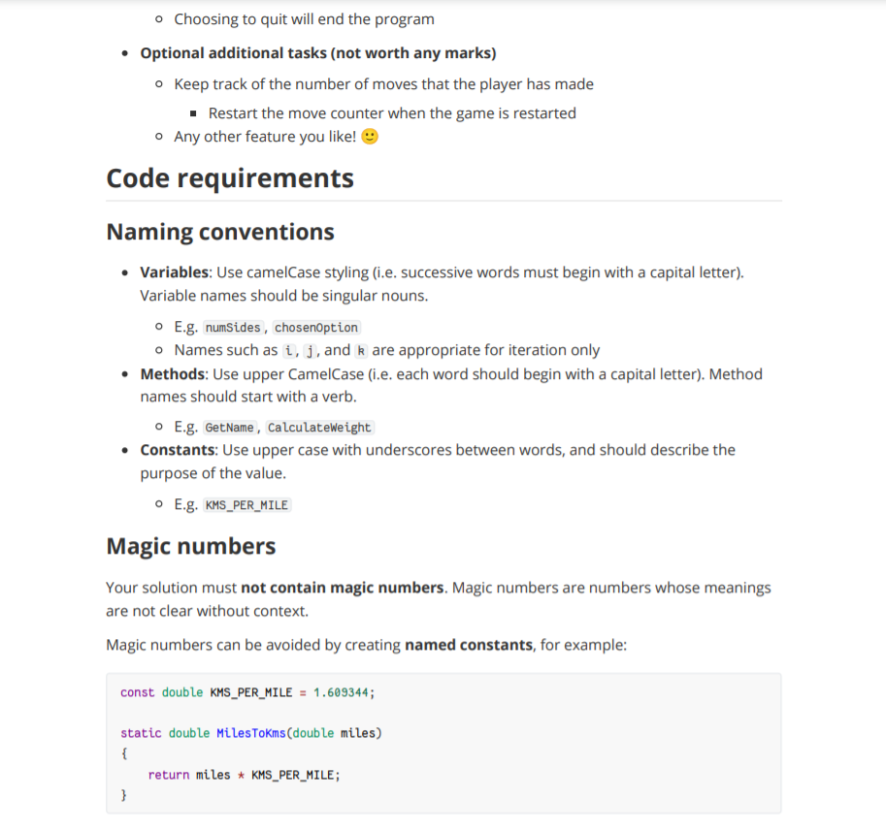This screenshot has height=831, width=886.
Task: Click the CalculateWeight code example
Action: pos(319,428)
